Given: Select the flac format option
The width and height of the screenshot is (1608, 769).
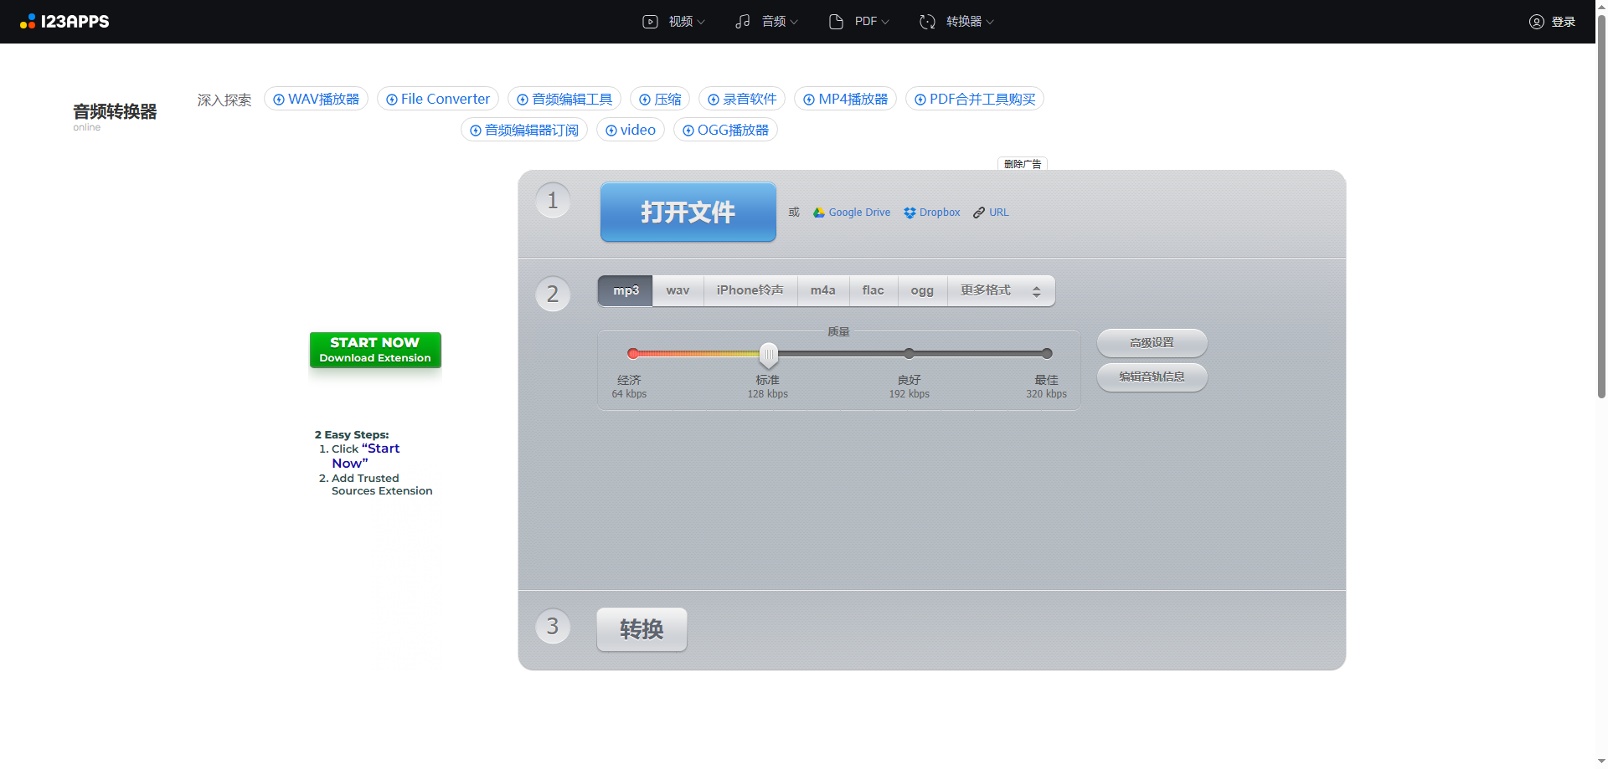Looking at the screenshot, I should (x=873, y=290).
